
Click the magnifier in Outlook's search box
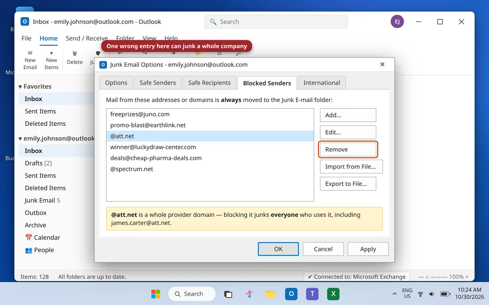tap(213, 22)
